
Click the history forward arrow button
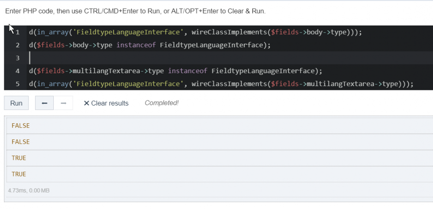pyautogui.click(x=63, y=103)
